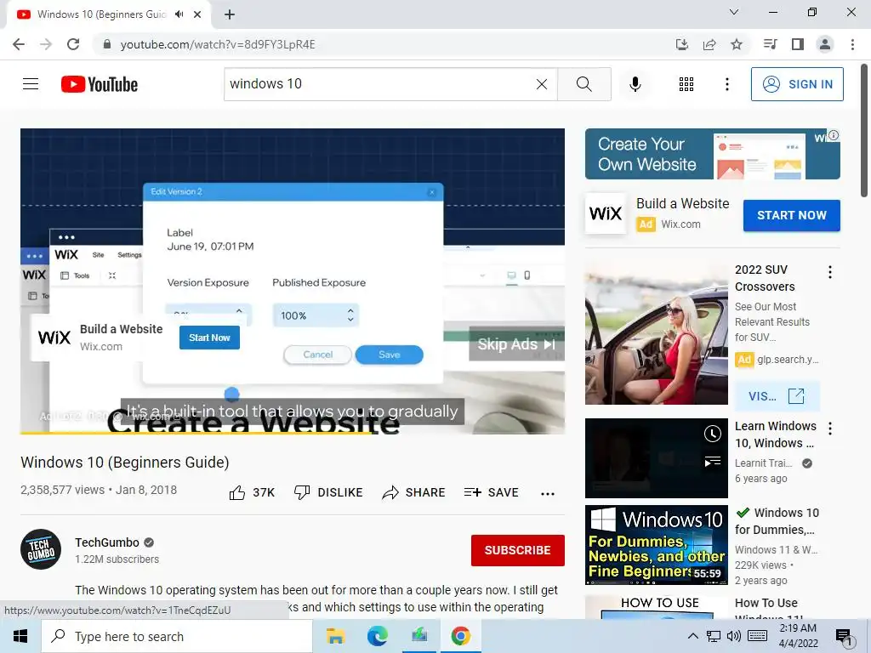Click the Windows 10 (Beginners Guide) browser tab
The image size is (871, 653).
point(102,14)
